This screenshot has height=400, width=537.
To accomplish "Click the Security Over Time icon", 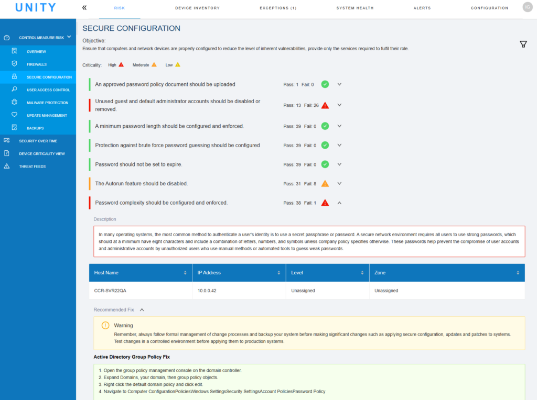I will point(7,140).
